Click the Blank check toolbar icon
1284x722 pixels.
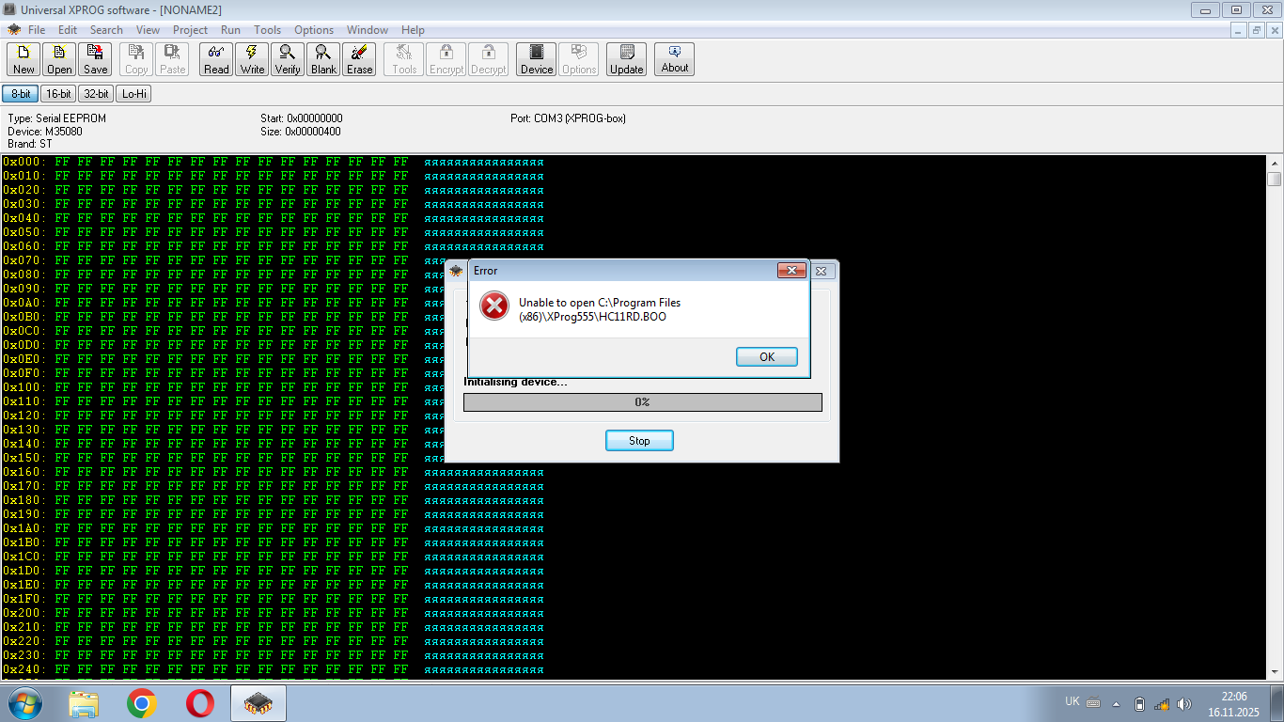coord(323,59)
